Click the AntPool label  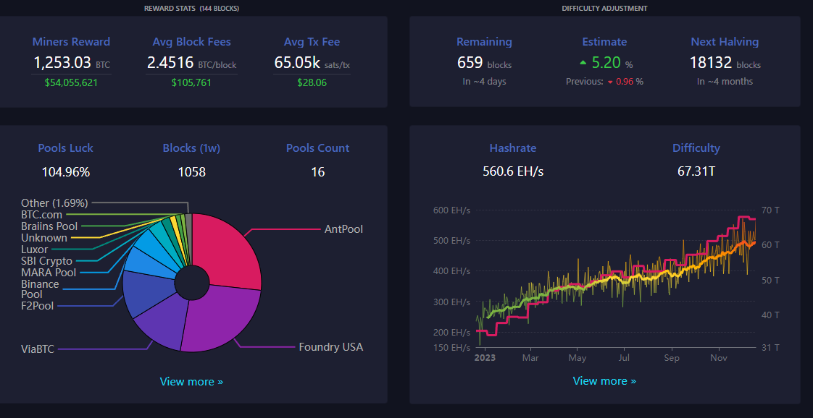tap(343, 229)
